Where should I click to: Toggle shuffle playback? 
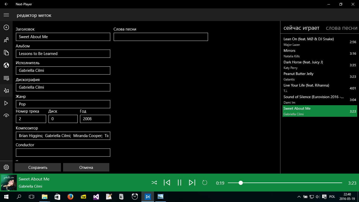click(x=154, y=183)
